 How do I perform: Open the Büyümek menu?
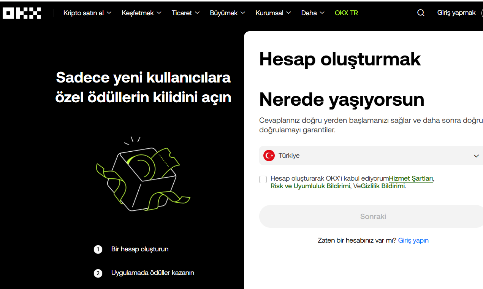pos(227,13)
